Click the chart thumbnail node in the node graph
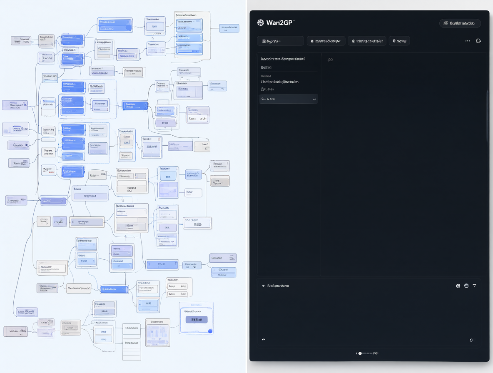This screenshot has height=373, width=493. 157,333
